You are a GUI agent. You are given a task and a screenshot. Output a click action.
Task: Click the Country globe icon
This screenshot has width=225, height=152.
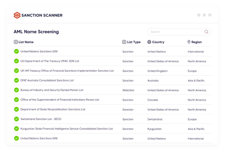[x=149, y=42]
